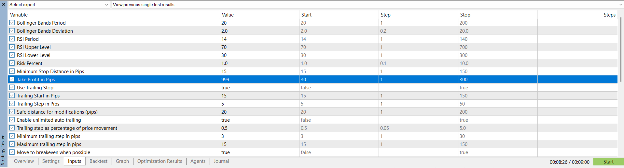The image size is (624, 168).
Task: Disable the Take Profit in Pips checkbox
Action: [12, 79]
